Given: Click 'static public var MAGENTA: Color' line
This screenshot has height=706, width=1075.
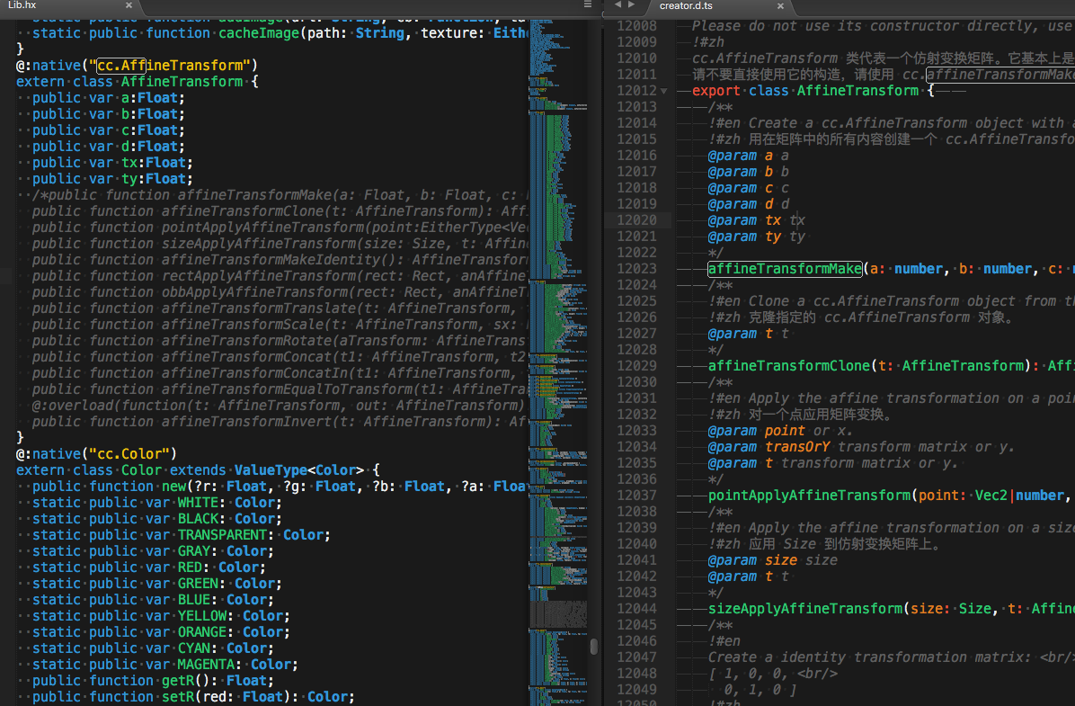Looking at the screenshot, I should point(165,665).
